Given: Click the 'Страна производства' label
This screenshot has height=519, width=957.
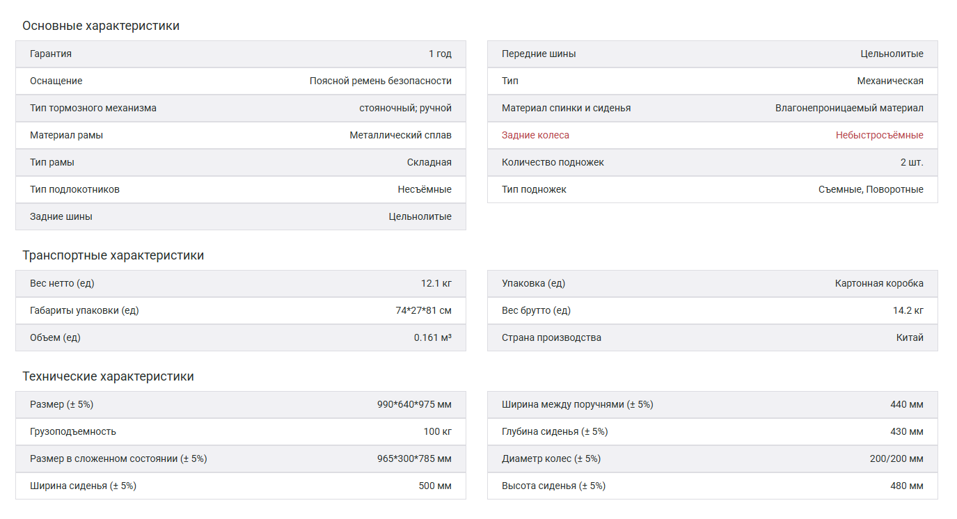Looking at the screenshot, I should [551, 337].
